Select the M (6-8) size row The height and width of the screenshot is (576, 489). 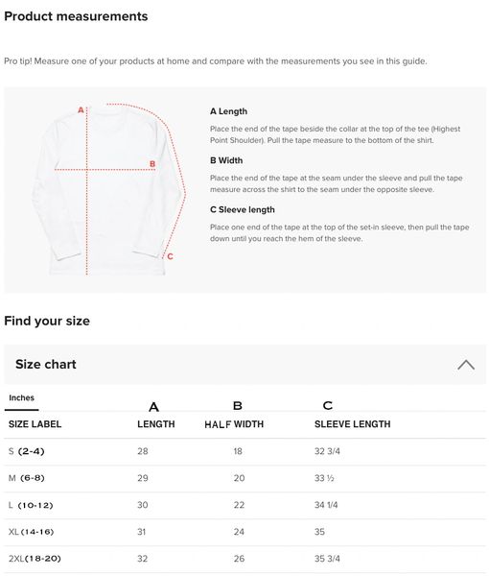click(244, 478)
